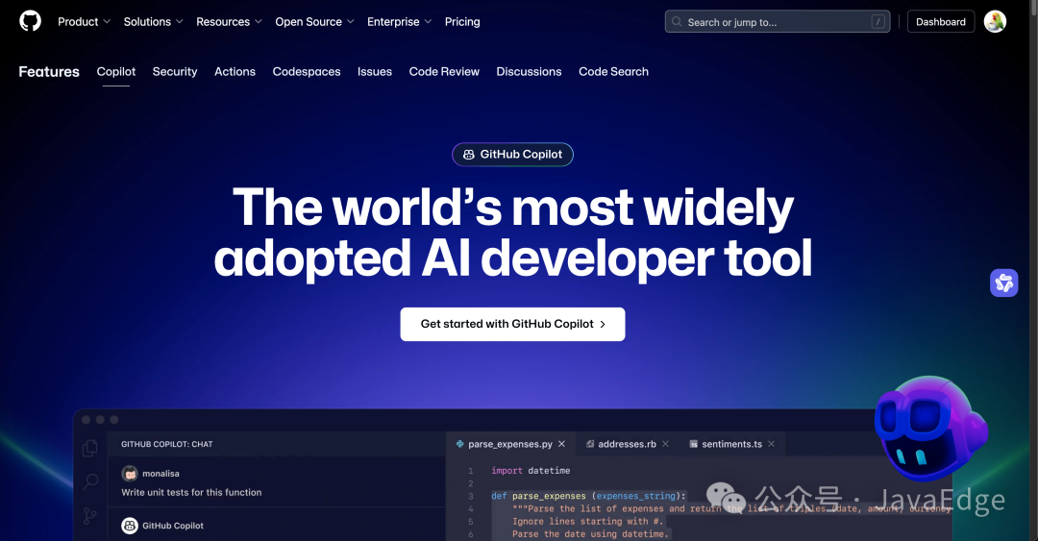
Task: Click the 'def parse_expenses' code line
Action: [588, 496]
